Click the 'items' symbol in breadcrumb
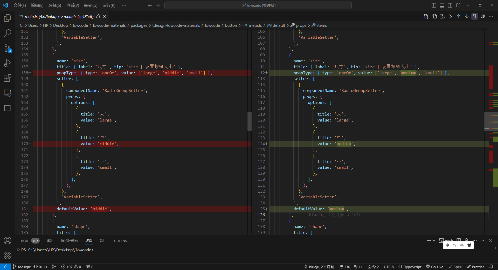 pos(319,25)
